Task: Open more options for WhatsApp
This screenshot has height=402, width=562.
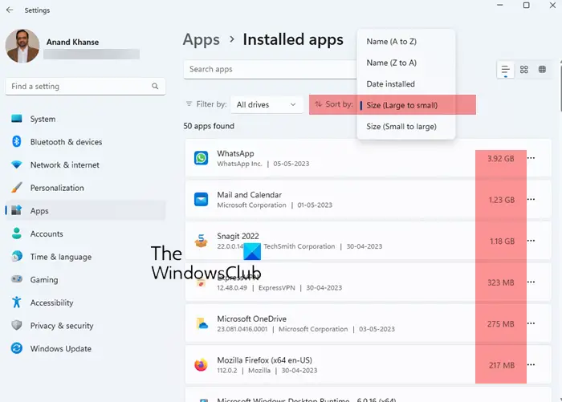Action: tap(531, 158)
